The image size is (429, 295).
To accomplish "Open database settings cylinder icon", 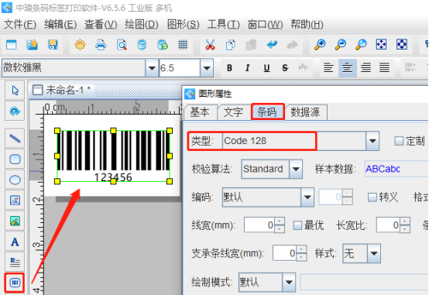I will click(142, 45).
